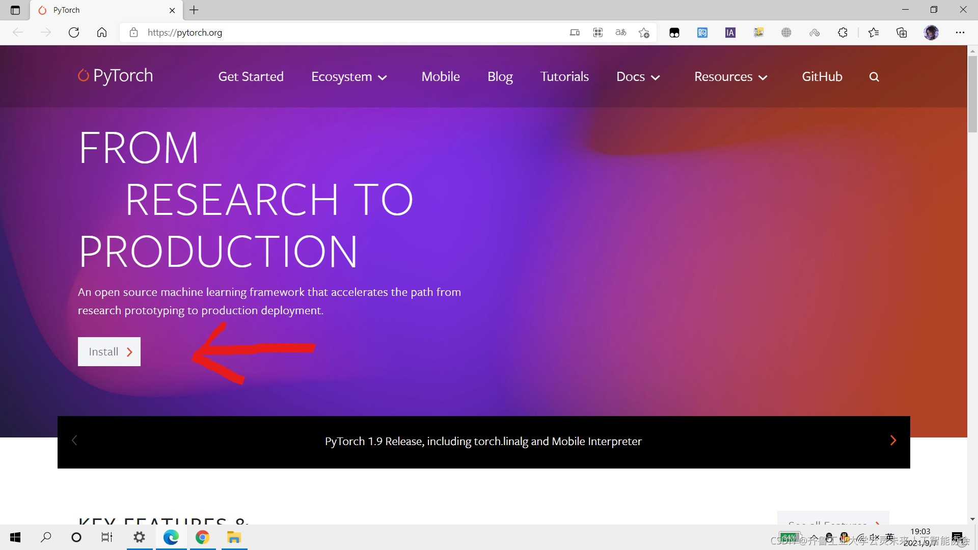Add this page to favorites star
Screen dimensions: 978x550
(x=644, y=33)
